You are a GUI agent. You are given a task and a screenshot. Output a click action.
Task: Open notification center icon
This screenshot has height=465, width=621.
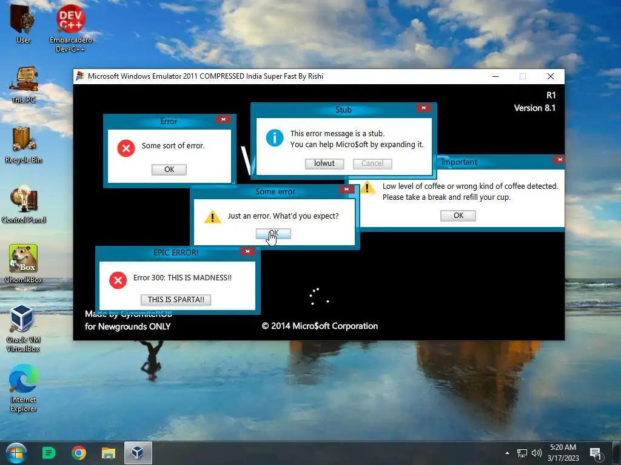[596, 453]
